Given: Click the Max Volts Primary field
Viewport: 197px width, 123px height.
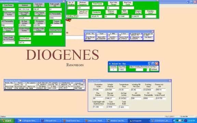Looking at the screenshot, I should [113, 8].
